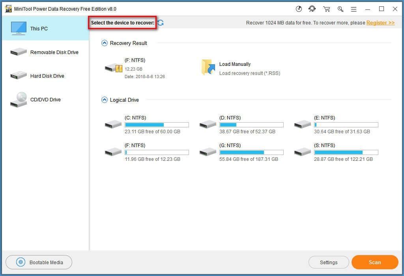Select the S: NTFS drive icon
This screenshot has height=276, width=404.
303,152
